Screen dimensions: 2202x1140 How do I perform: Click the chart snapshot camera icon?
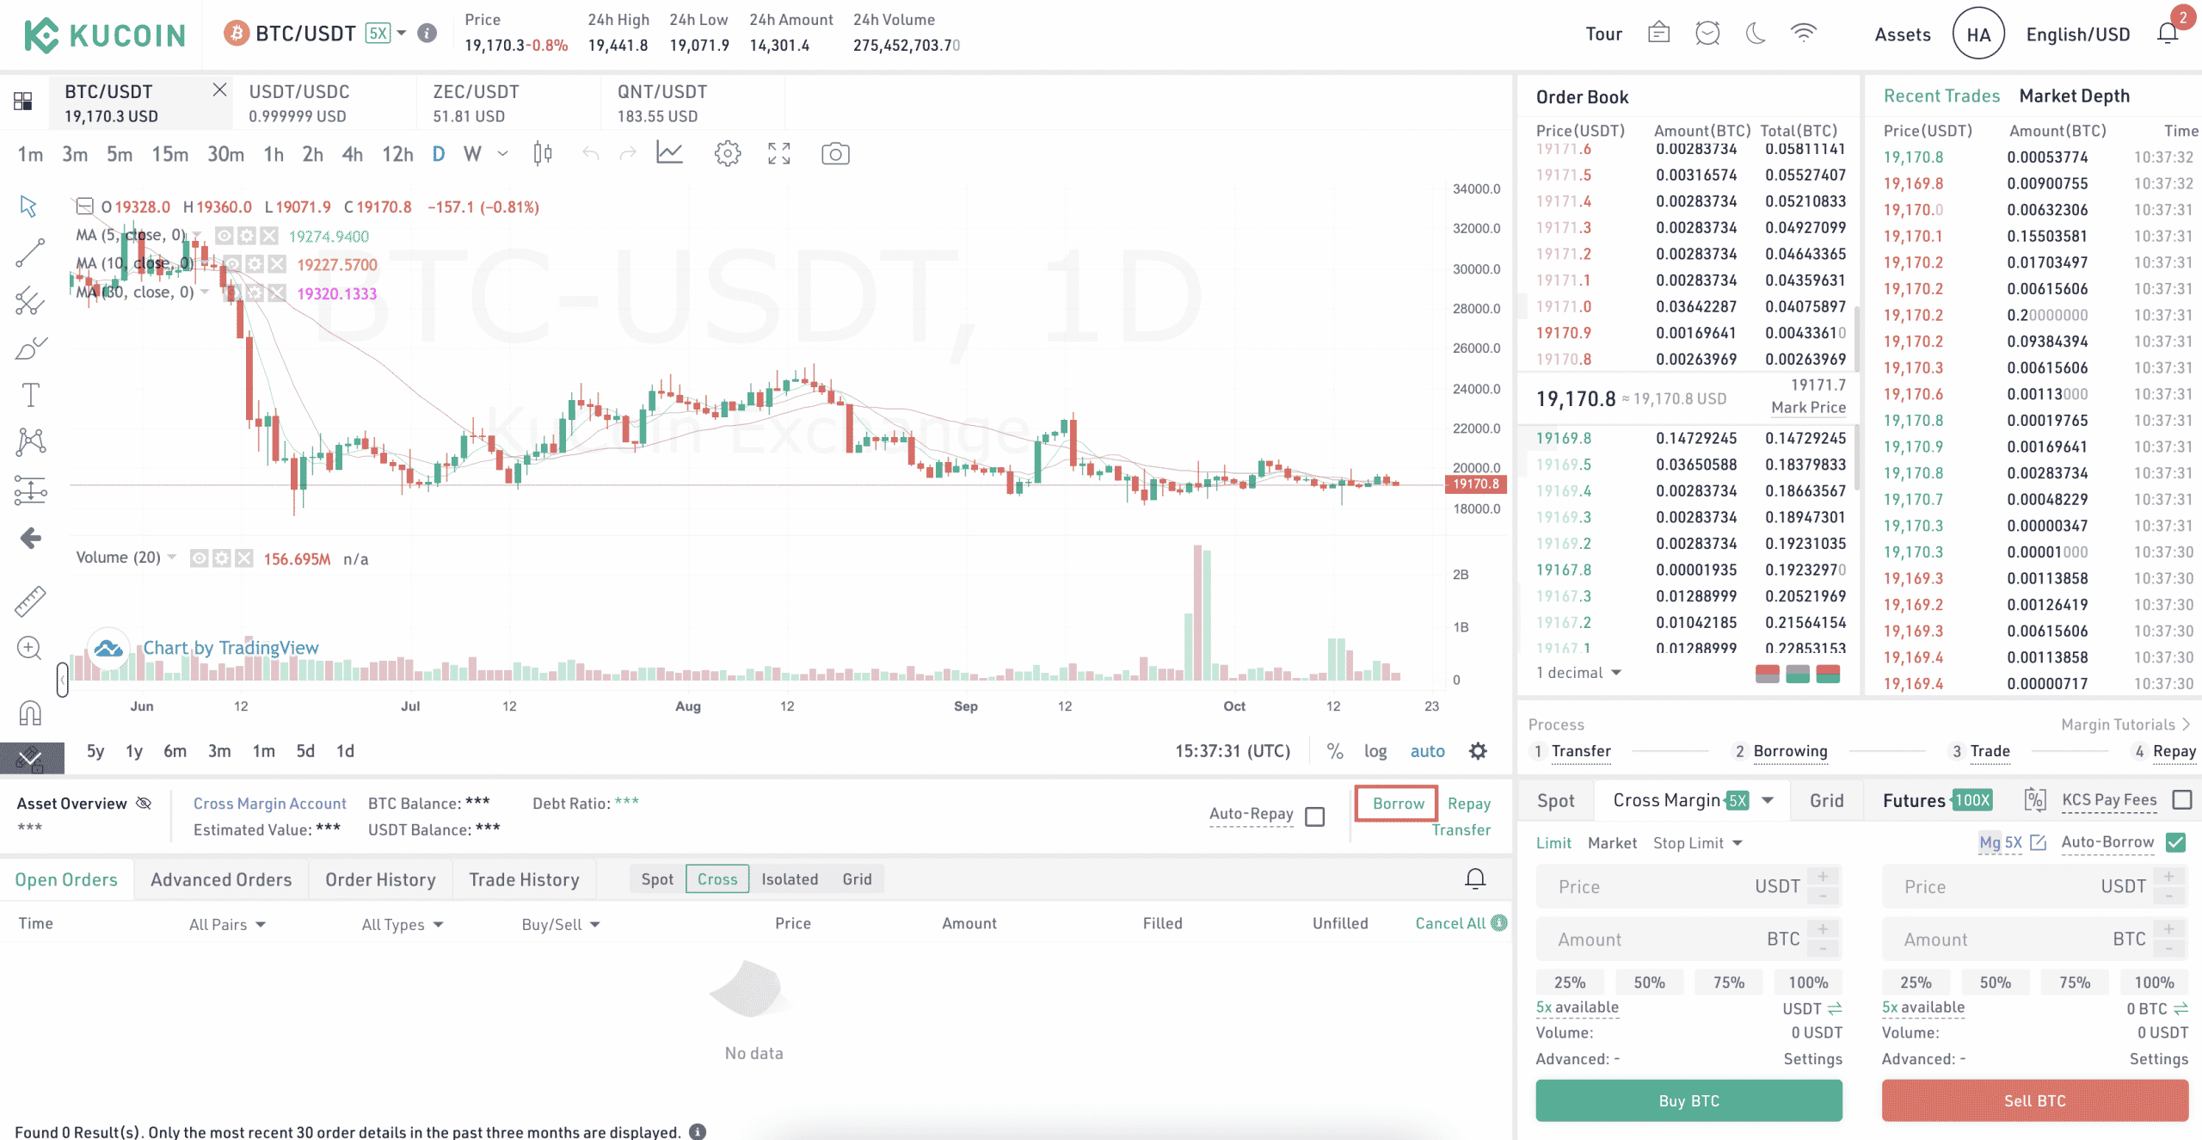(x=835, y=154)
